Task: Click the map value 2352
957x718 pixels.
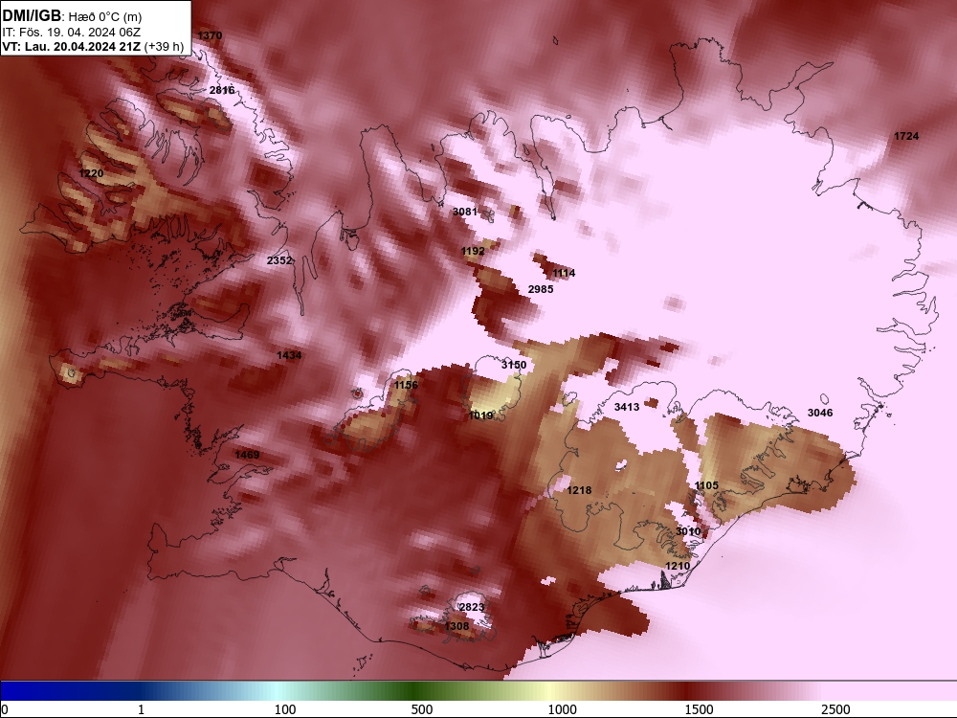Action: [x=279, y=260]
